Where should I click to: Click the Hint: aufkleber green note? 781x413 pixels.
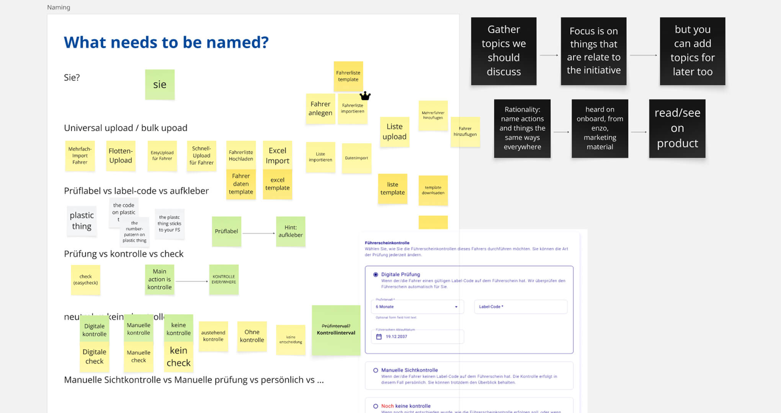291,232
